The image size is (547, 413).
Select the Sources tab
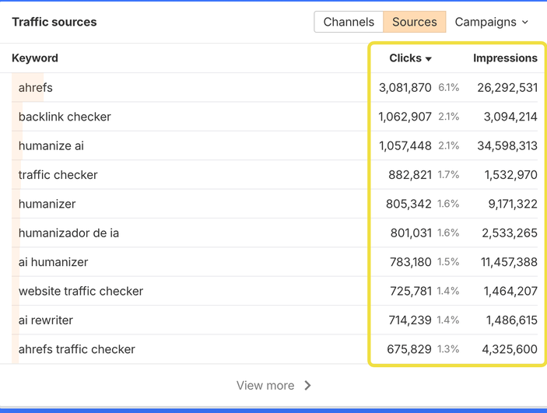pos(415,22)
